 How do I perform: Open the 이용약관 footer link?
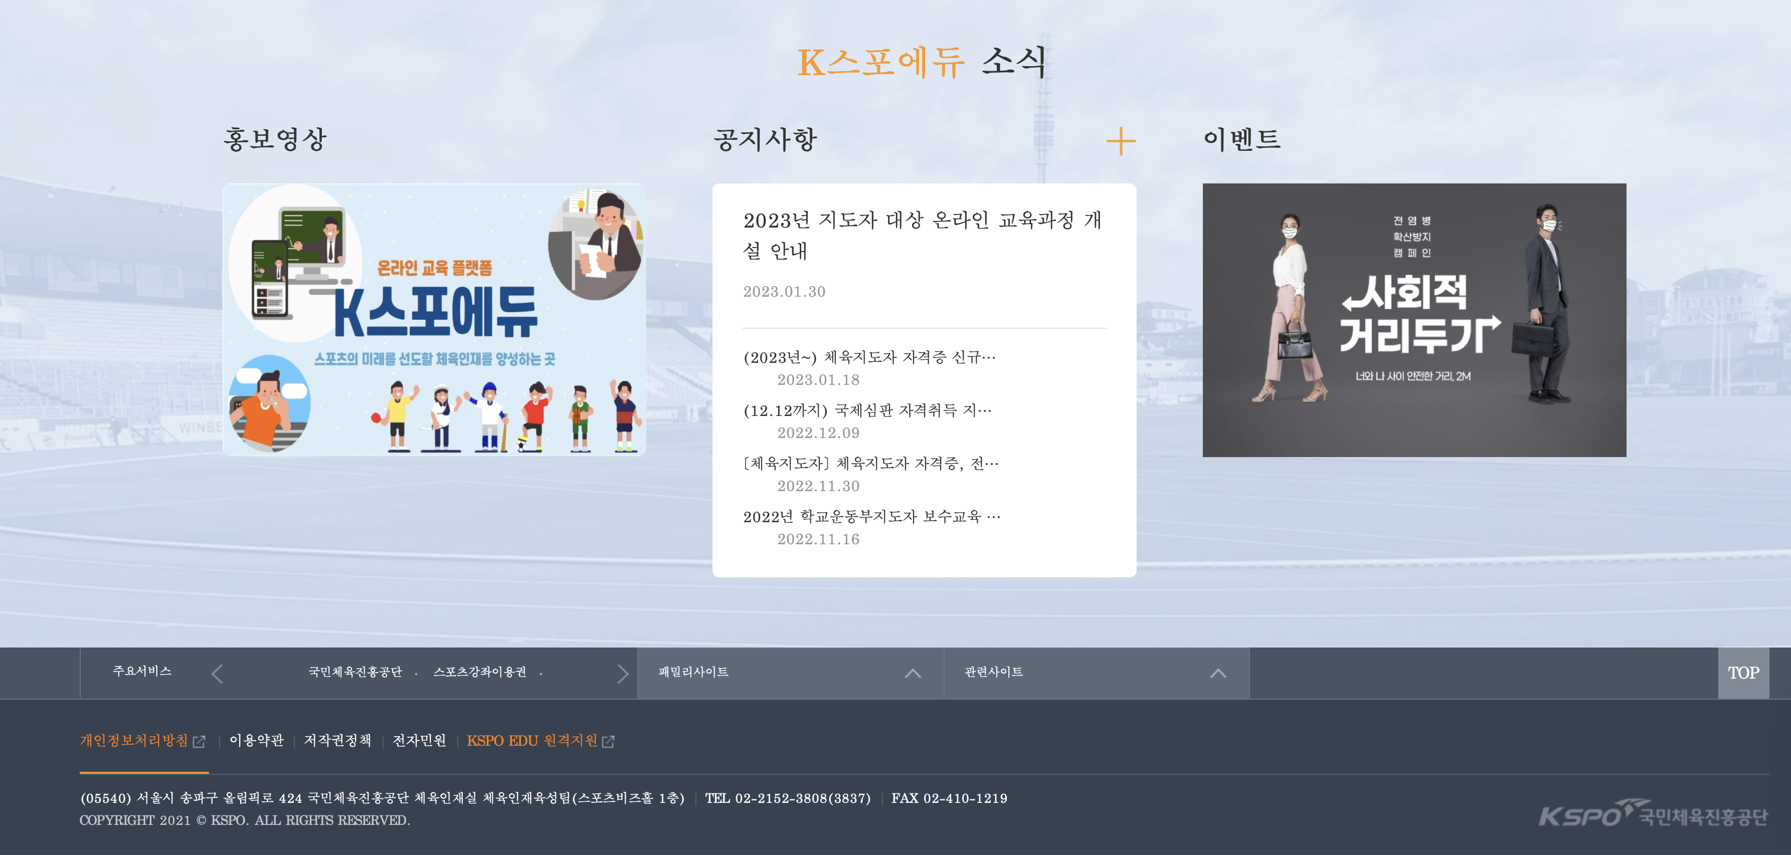[x=257, y=741]
